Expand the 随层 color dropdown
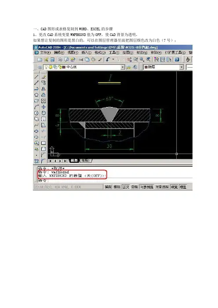Screen dimensions: 218x308 pos(182,67)
